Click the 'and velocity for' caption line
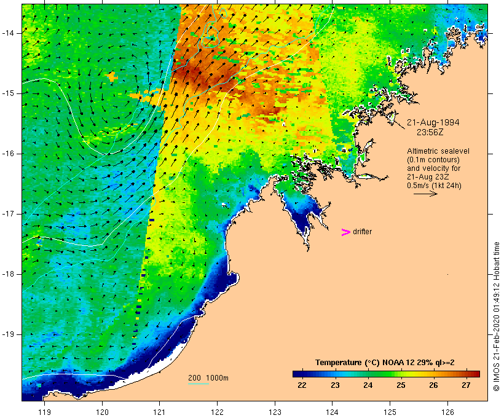Image resolution: width=504 pixels, height=418 pixels. 433,168
